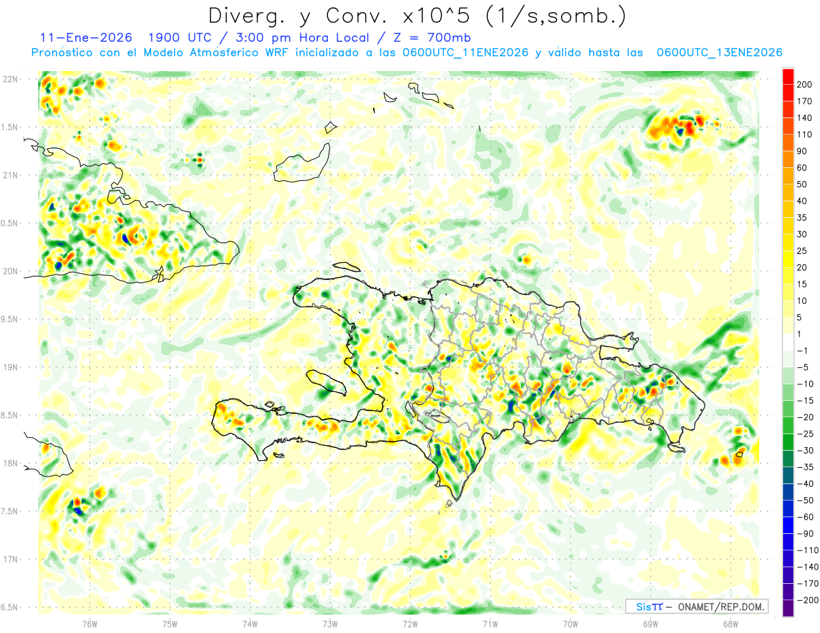The height and width of the screenshot is (633, 820).
Task: Click the '21N' latitude label
Action: [x=10, y=175]
